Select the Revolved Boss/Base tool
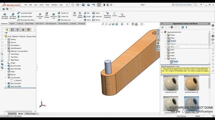 [13, 16]
